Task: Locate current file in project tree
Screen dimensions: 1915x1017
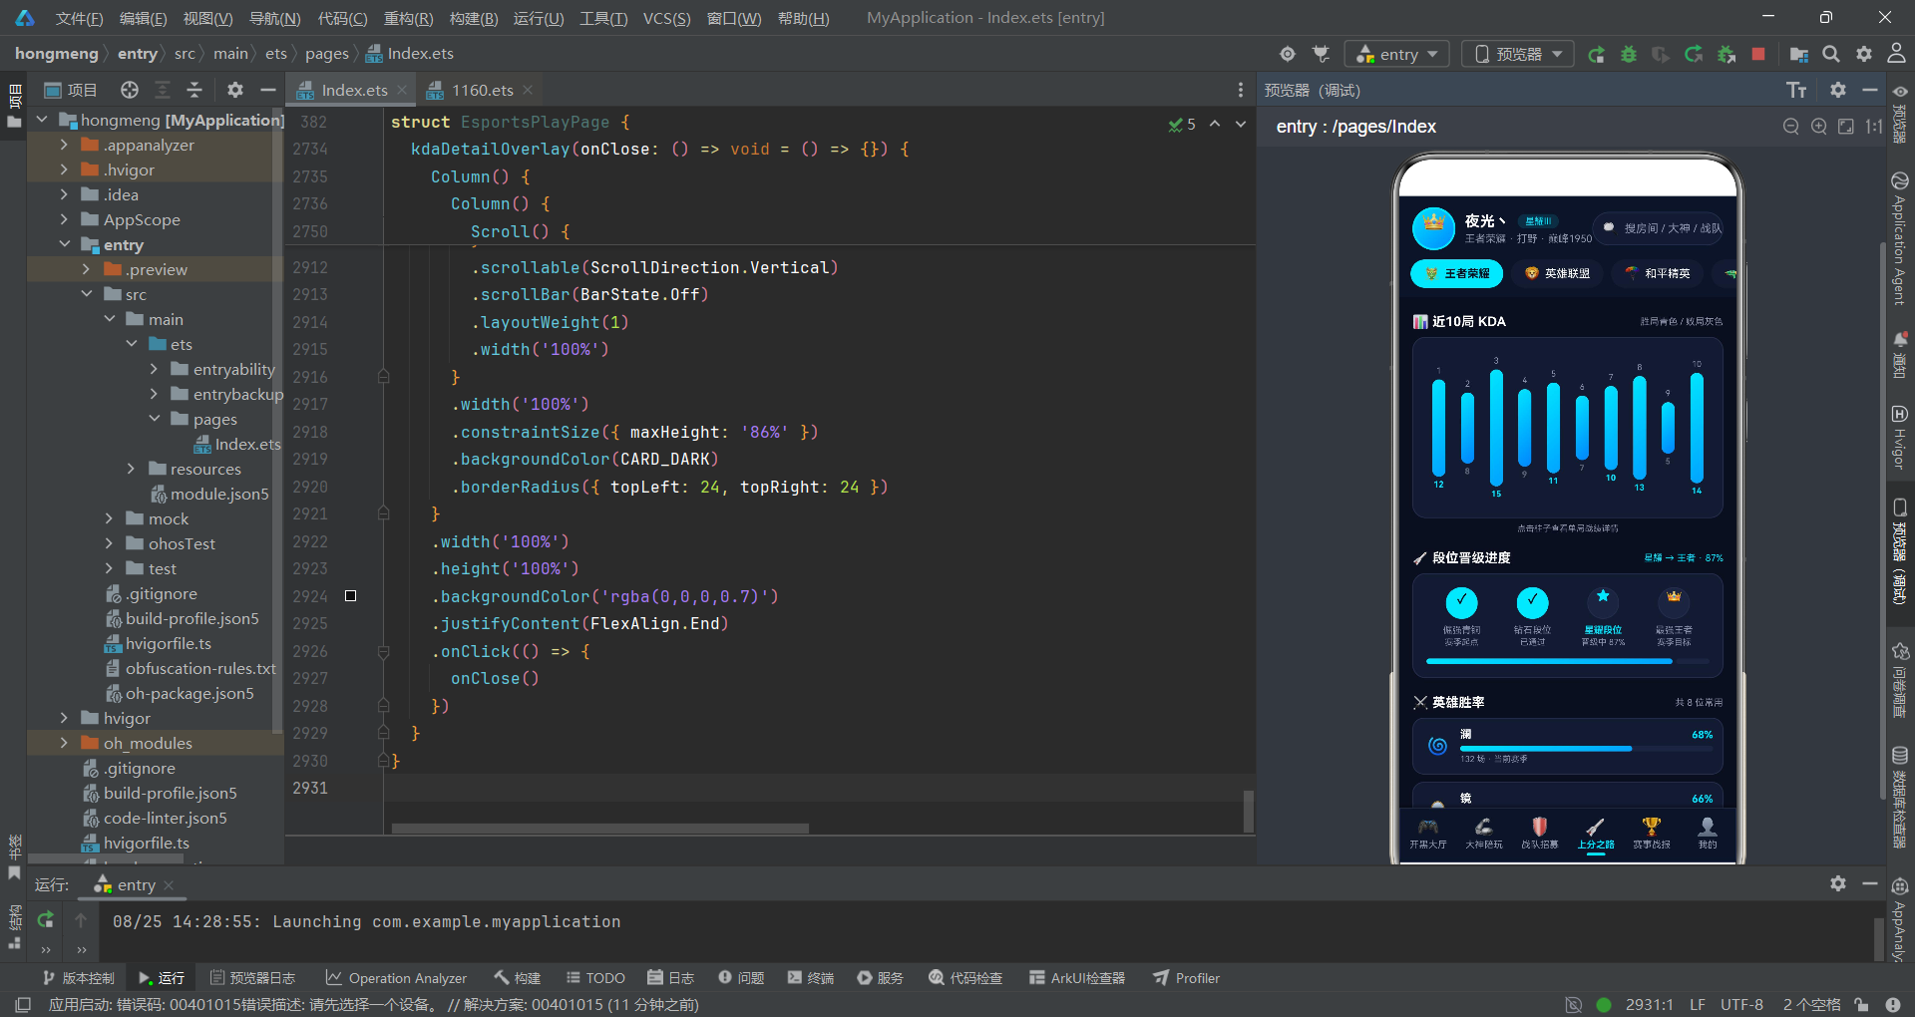Action: (130, 90)
